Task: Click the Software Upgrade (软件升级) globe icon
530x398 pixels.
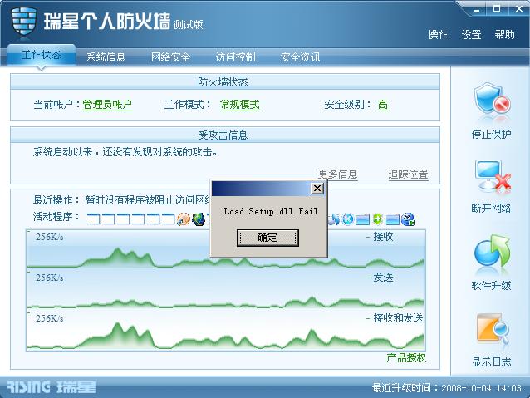Action: point(492,251)
